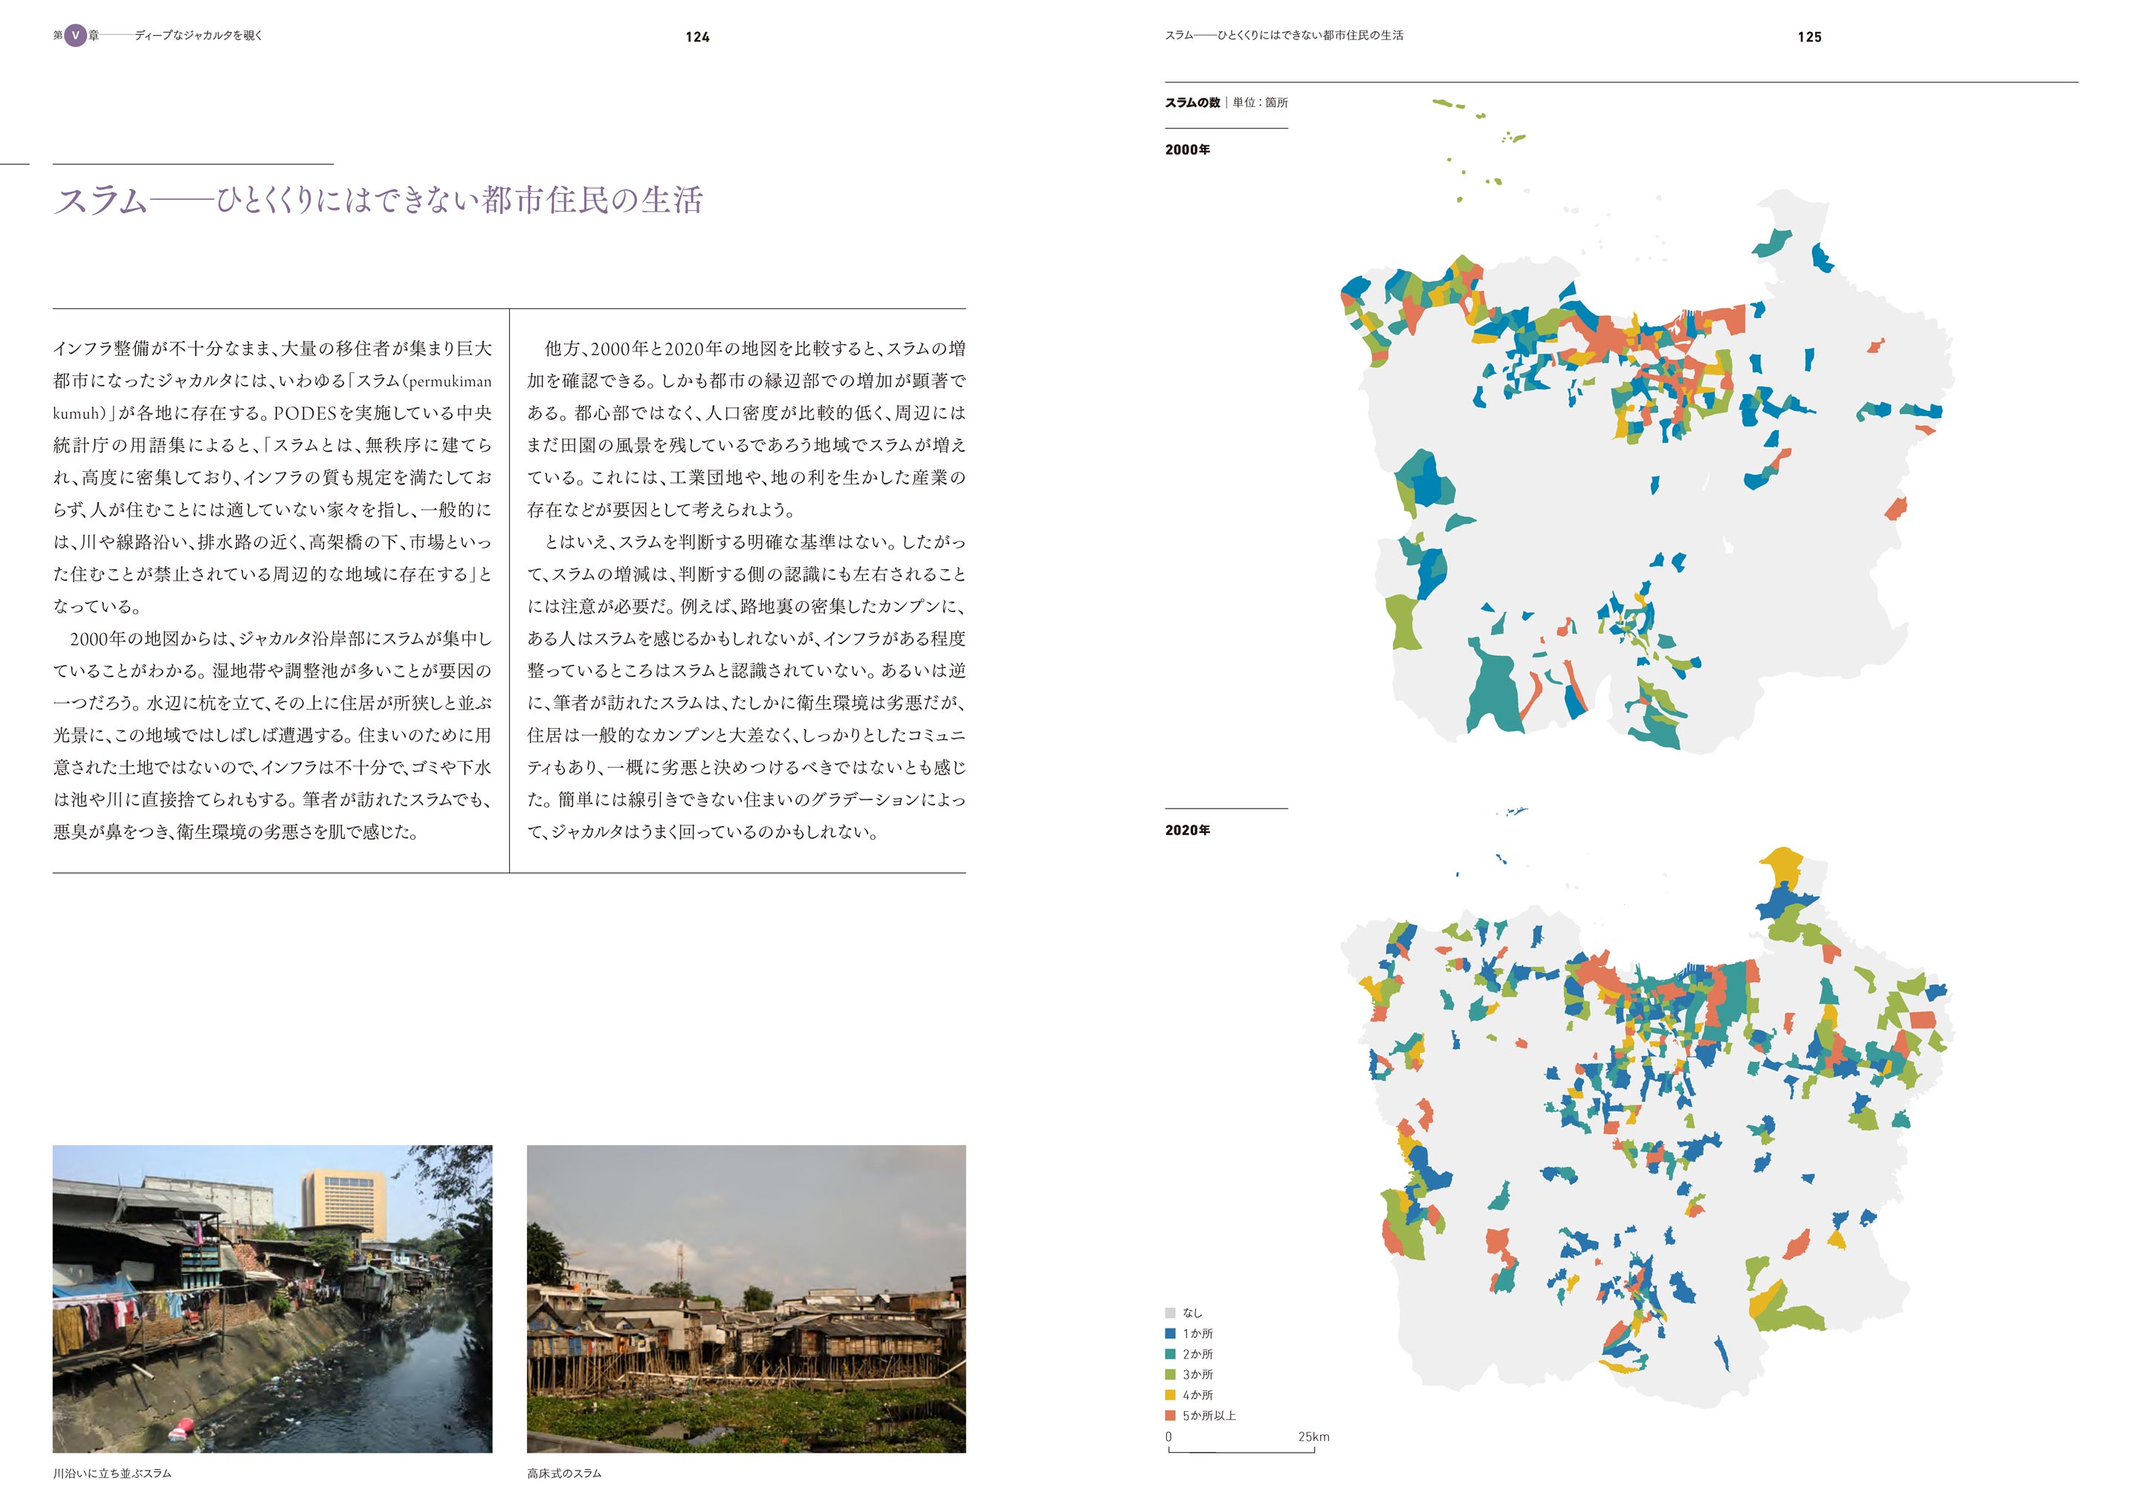
Task: Click page number 124
Action: [x=697, y=37]
